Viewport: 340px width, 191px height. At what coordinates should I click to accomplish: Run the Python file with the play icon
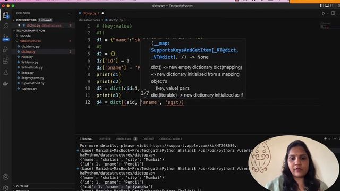tap(324, 13)
